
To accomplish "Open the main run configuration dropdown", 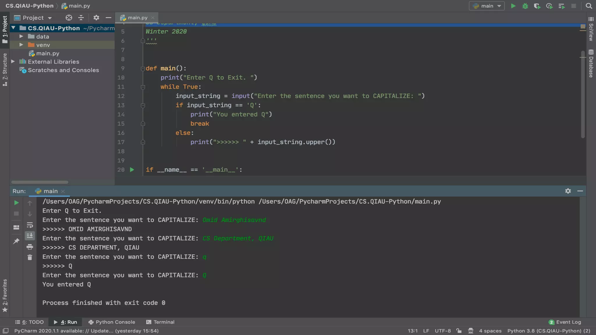I will pos(487,6).
